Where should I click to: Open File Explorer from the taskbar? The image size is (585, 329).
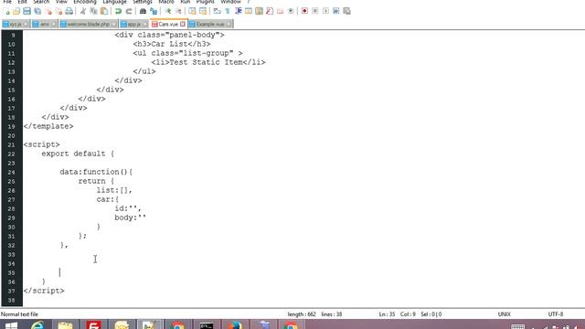(x=65, y=325)
